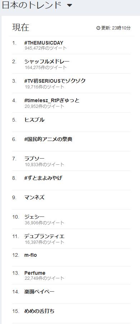Open the #国民的アニメの祭典 hashtag
Screen dimensions: 140x324
pos(48,139)
